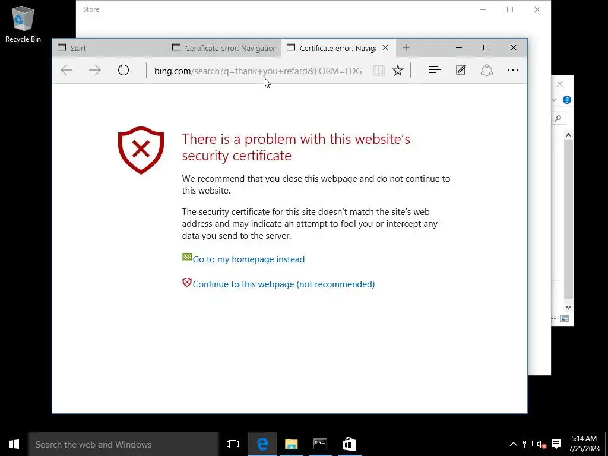Image resolution: width=608 pixels, height=456 pixels.
Task: Click the Store window title text
Action: coord(91,9)
